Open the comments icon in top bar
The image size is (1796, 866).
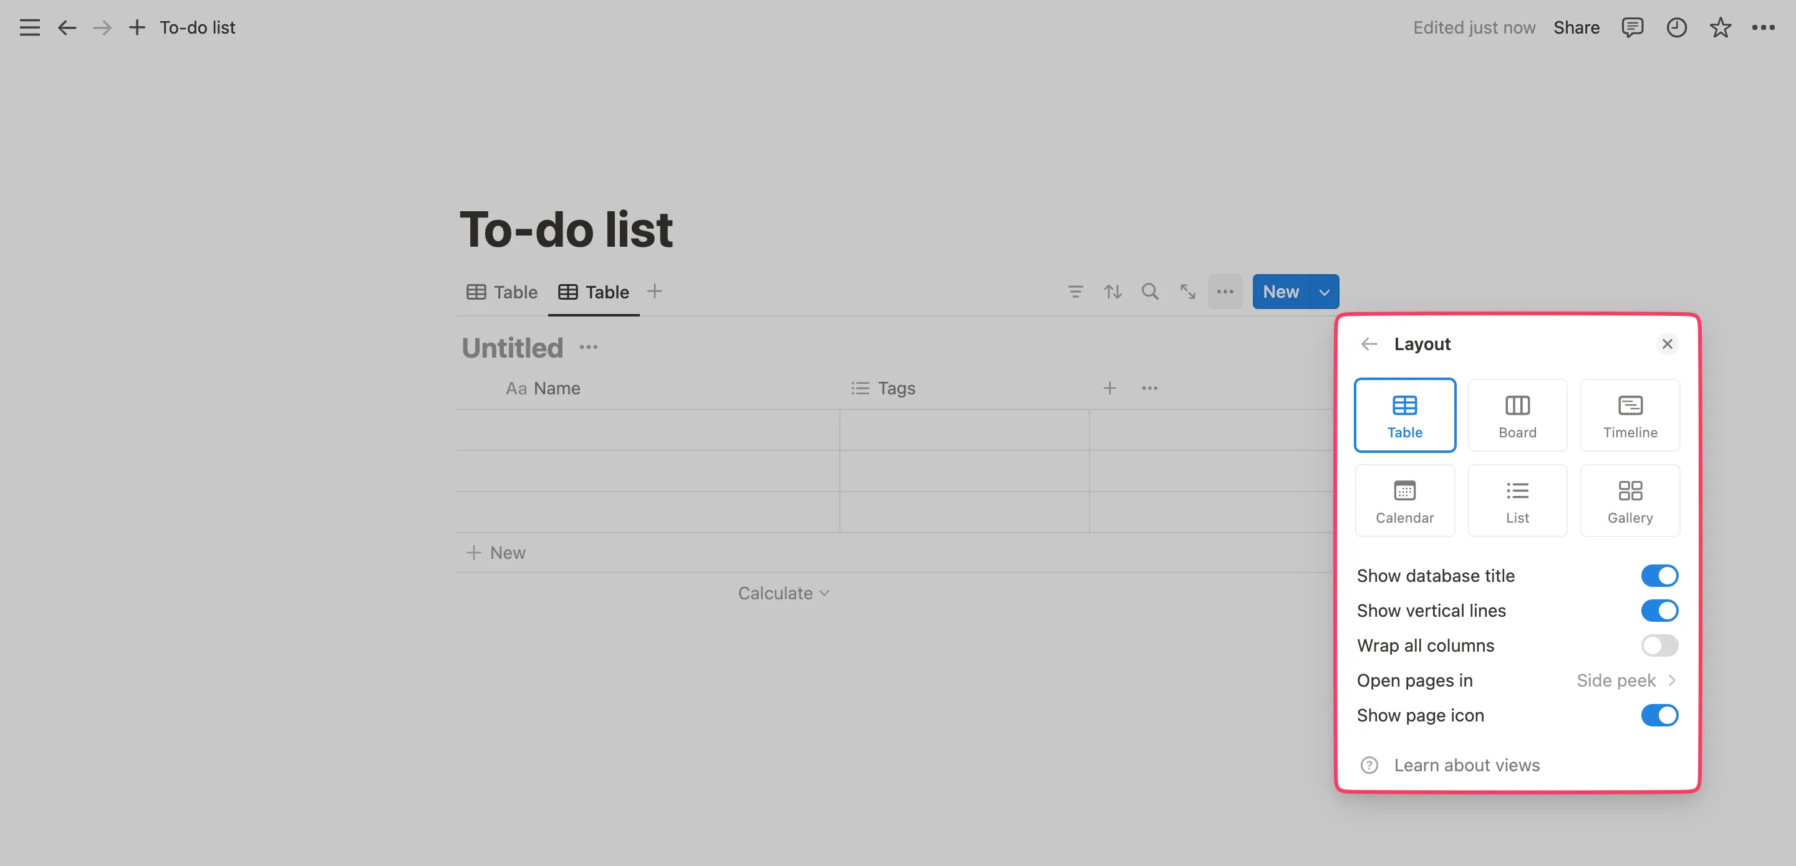click(x=1631, y=27)
